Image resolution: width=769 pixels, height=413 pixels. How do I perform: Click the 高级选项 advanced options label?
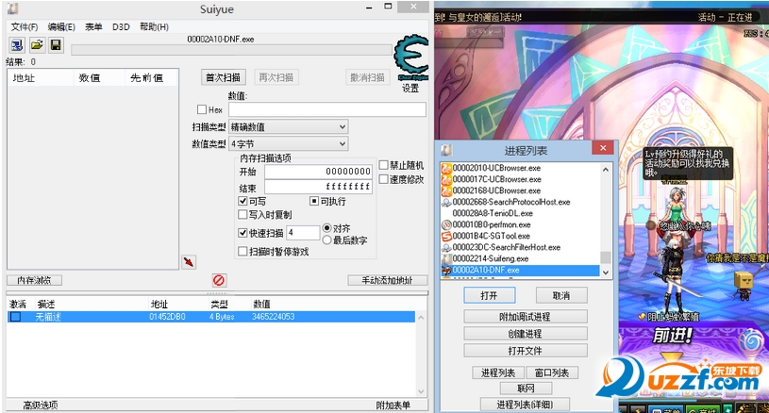click(x=41, y=405)
